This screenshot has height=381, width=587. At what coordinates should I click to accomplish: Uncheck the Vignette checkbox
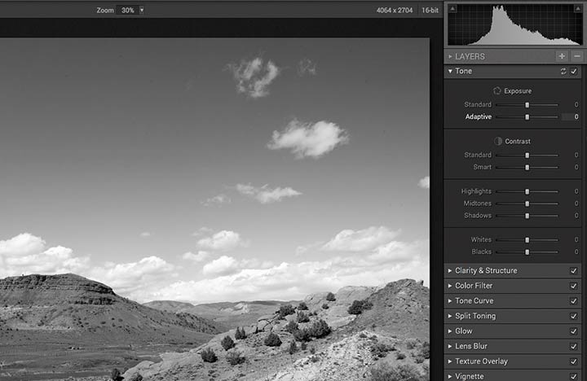click(573, 376)
